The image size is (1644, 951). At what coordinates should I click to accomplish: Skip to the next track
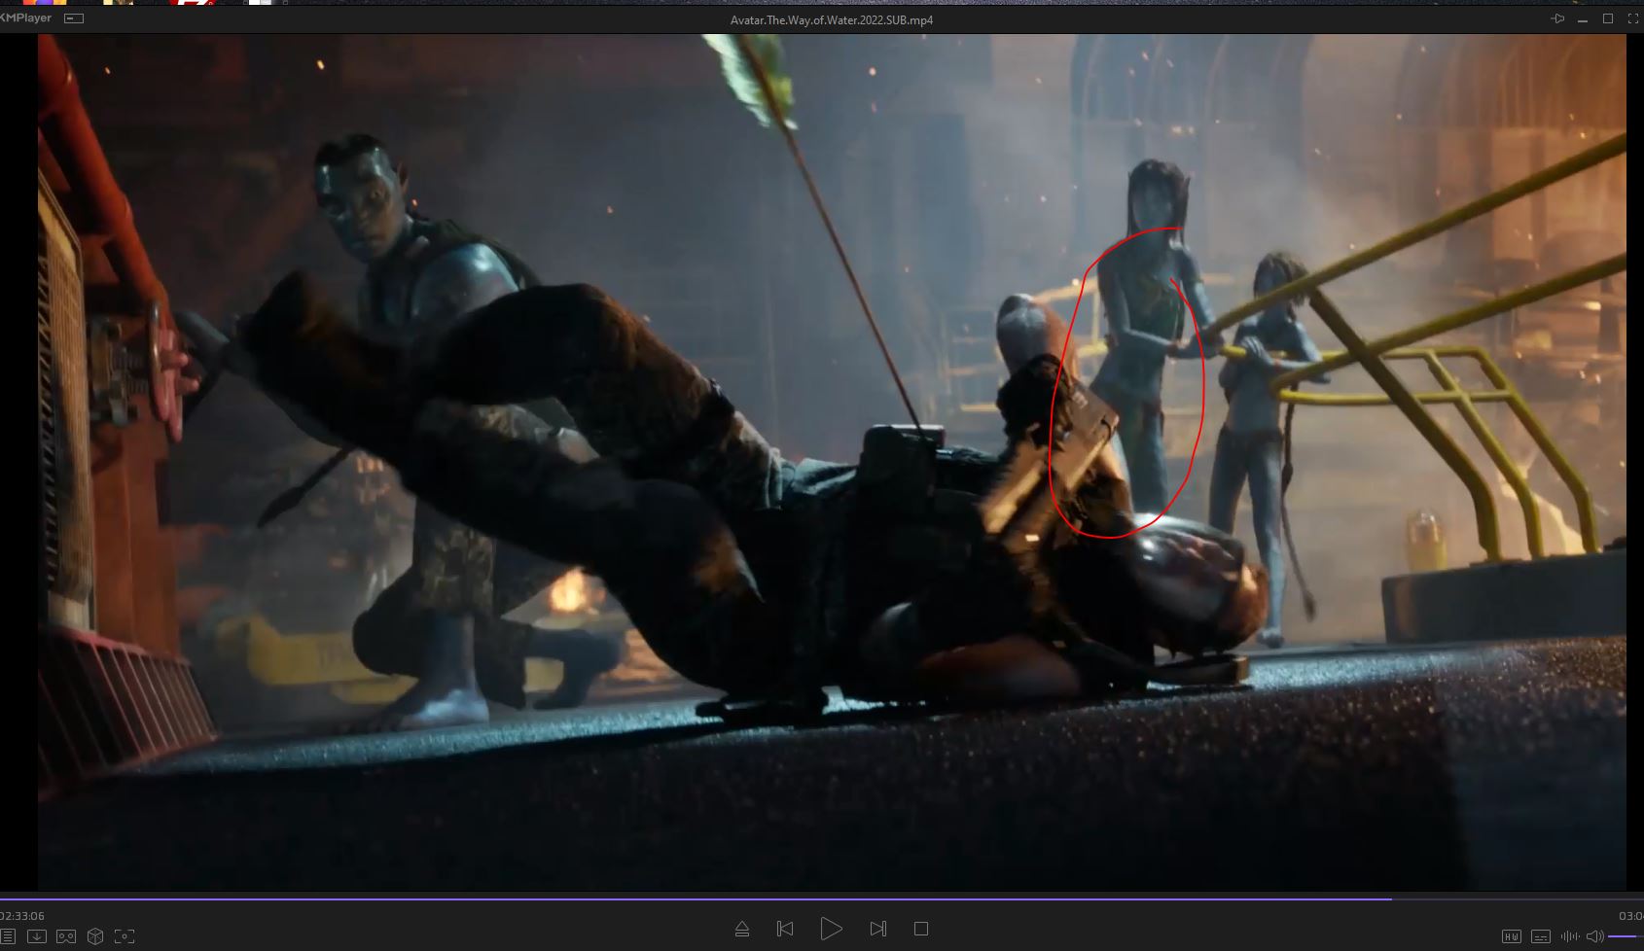tap(877, 929)
